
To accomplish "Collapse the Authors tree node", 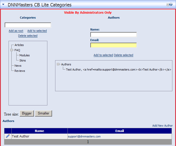I will [x=58, y=64].
